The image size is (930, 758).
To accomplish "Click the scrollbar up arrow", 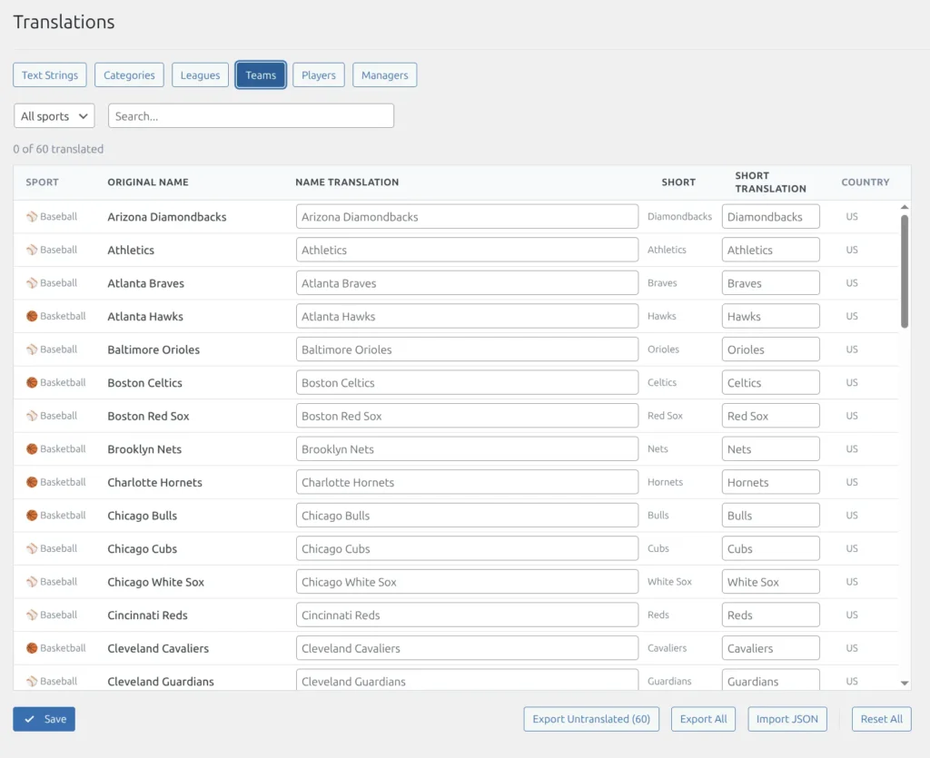I will 905,207.
